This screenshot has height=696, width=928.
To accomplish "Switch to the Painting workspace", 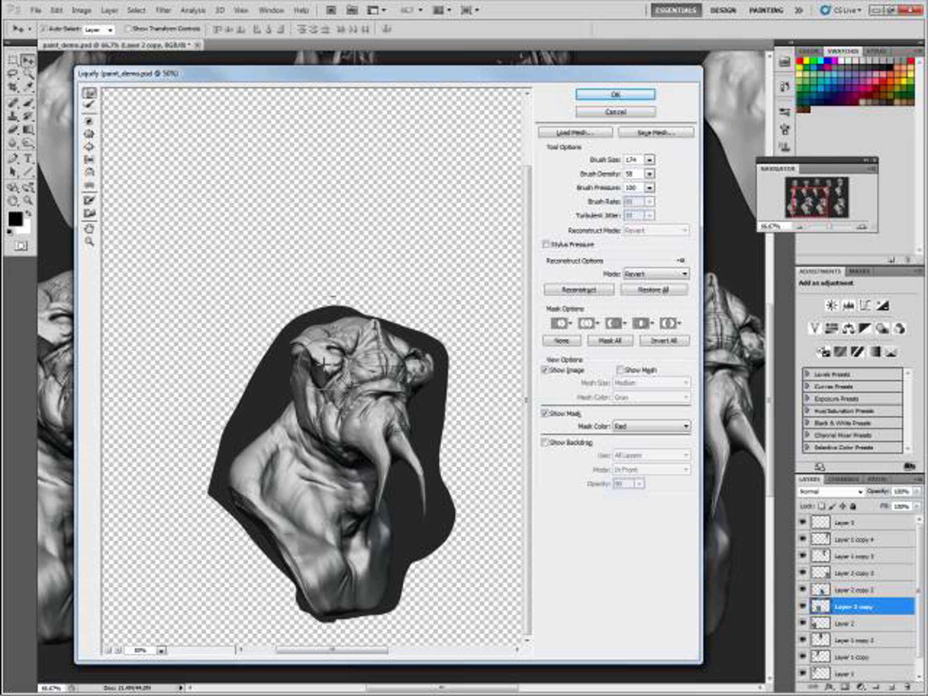I will [x=766, y=10].
